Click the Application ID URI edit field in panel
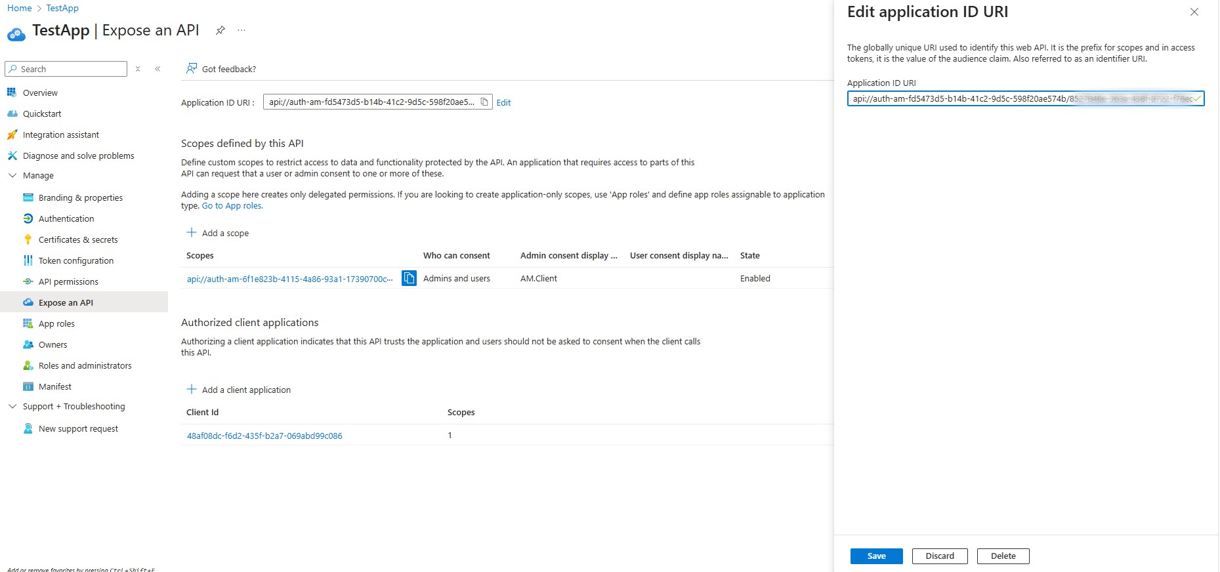The height and width of the screenshot is (572, 1220). coord(1026,98)
